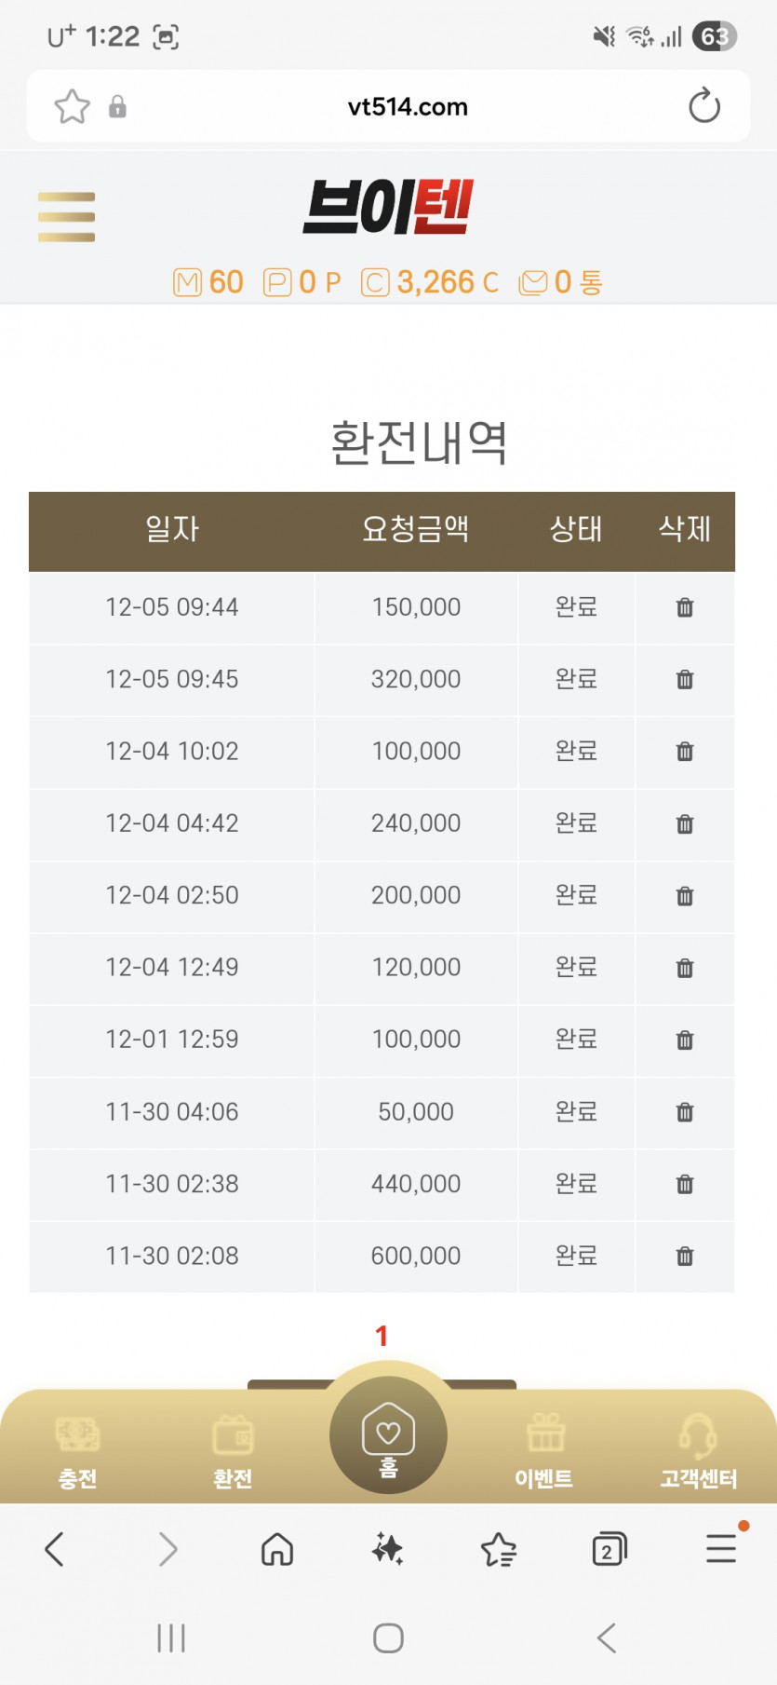This screenshot has height=1685, width=777.
Task: Click the 브이텐 site logo
Action: (x=388, y=207)
